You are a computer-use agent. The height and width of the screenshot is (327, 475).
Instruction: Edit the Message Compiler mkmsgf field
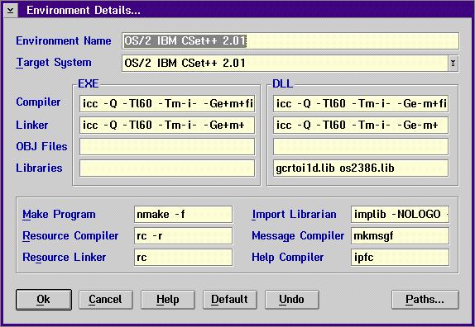pos(400,235)
